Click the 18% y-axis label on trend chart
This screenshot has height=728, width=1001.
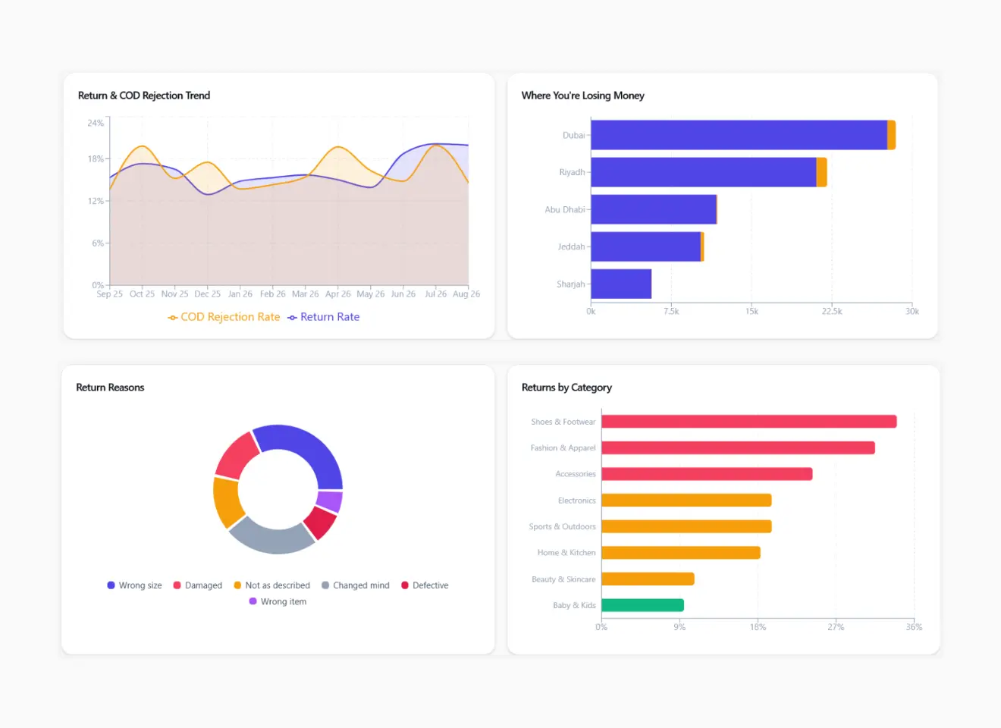[96, 159]
